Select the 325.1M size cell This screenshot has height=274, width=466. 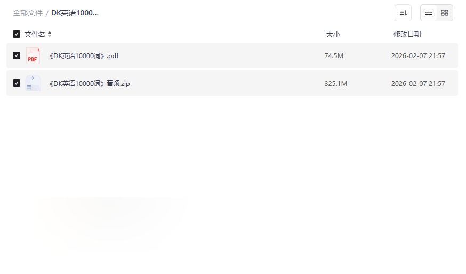pos(335,84)
